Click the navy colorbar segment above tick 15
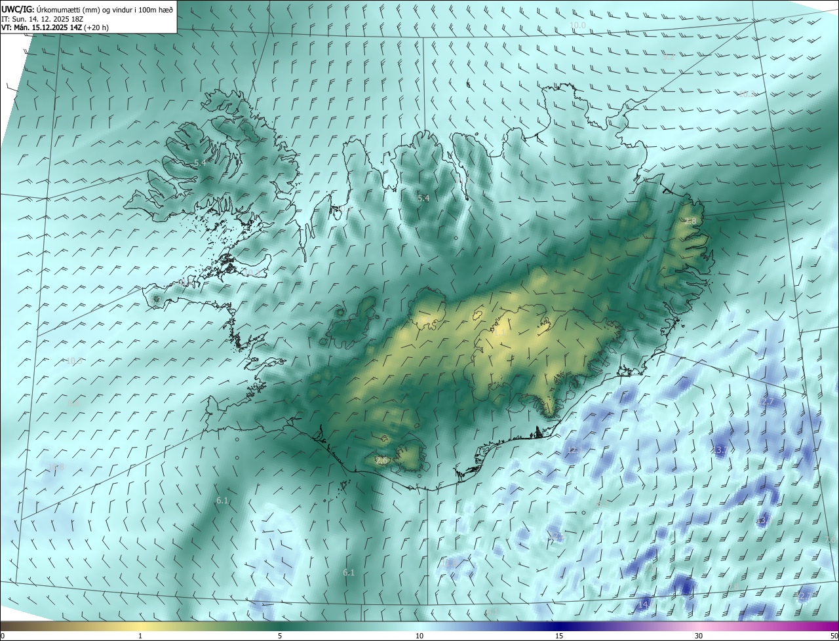The image size is (839, 641). pyautogui.click(x=559, y=626)
